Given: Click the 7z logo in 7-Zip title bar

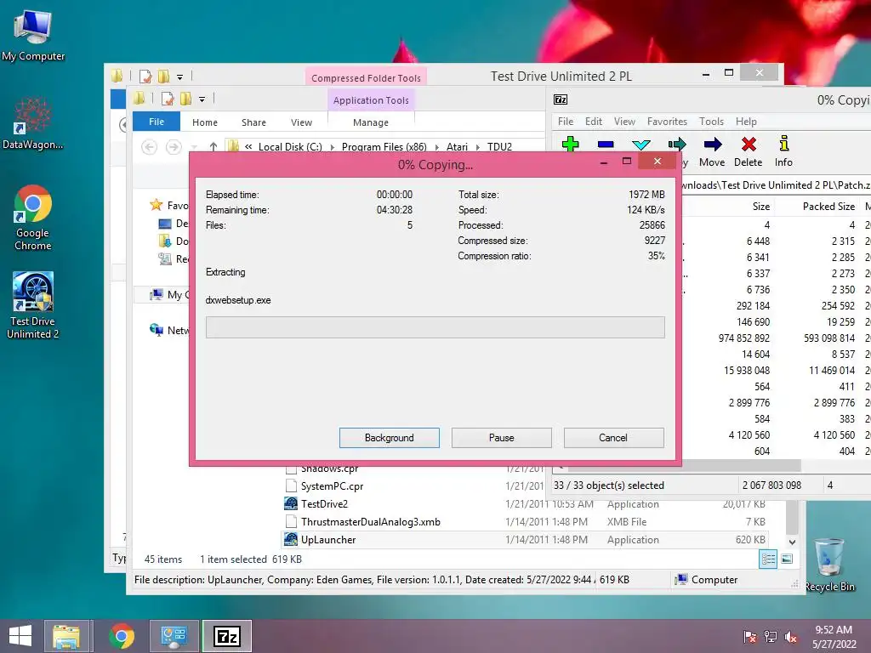Looking at the screenshot, I should pyautogui.click(x=561, y=99).
